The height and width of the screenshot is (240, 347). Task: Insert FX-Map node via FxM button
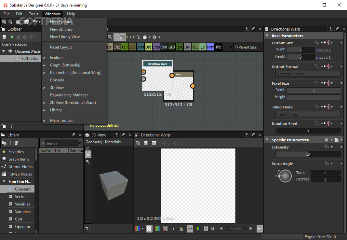click(164, 47)
